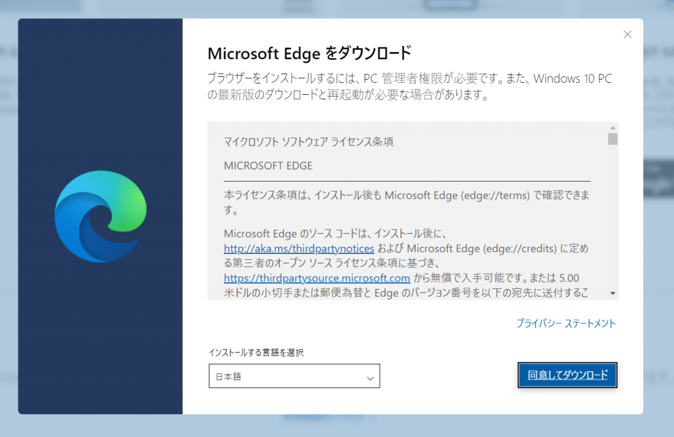Click the インストールする言語を選択 label
Image resolution: width=674 pixels, height=437 pixels.
click(x=256, y=352)
